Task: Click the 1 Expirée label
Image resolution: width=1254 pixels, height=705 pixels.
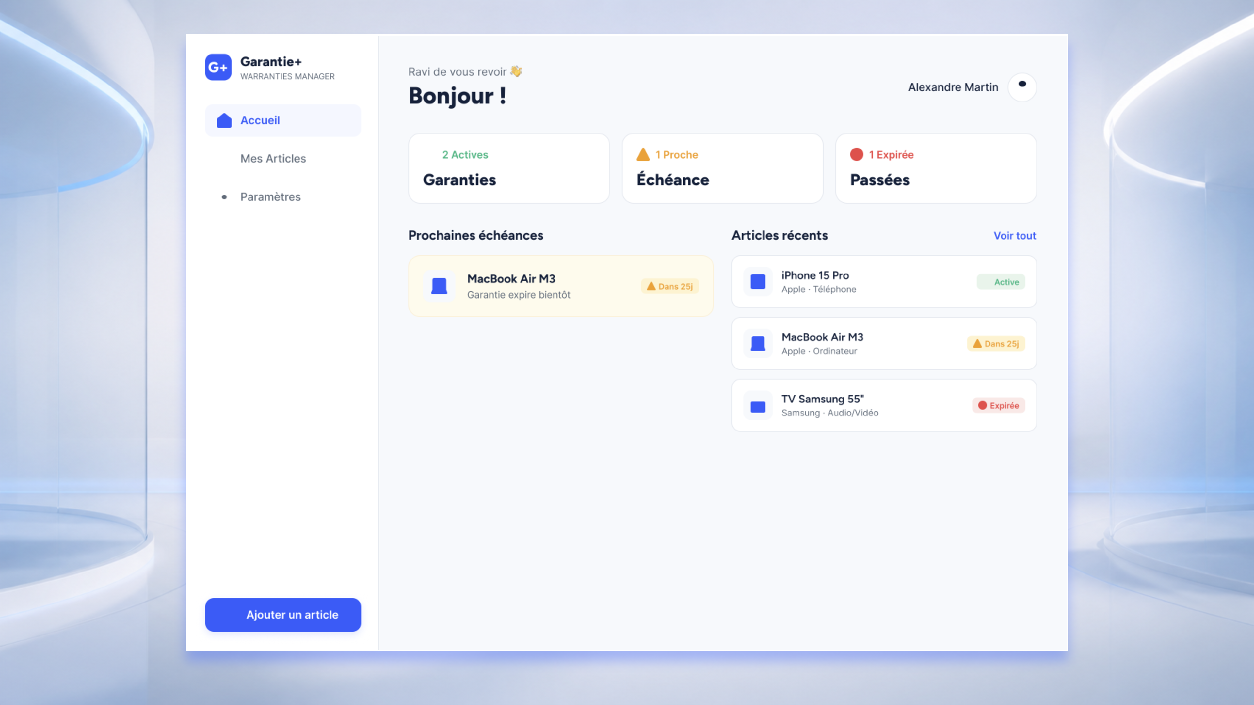Action: pos(891,155)
